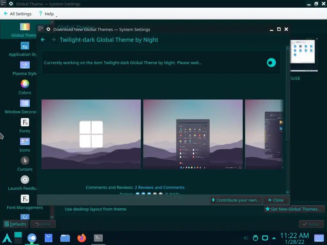Select the Launch Feedback gear icon
This screenshot has height=245, width=327.
tap(25, 180)
